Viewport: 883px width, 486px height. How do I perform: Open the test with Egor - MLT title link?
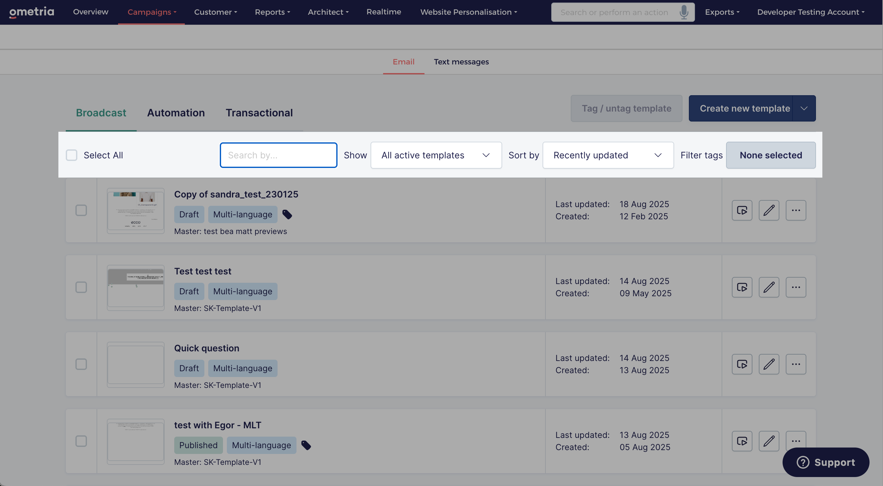click(218, 425)
